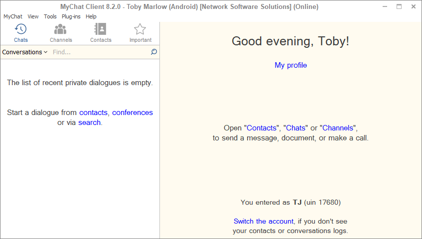Expand the Conversations dropdown
Screen dimensions: 422x239
pos(25,52)
